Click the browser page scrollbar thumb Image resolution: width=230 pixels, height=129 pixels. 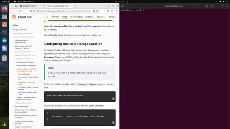pyautogui.click(x=119, y=105)
